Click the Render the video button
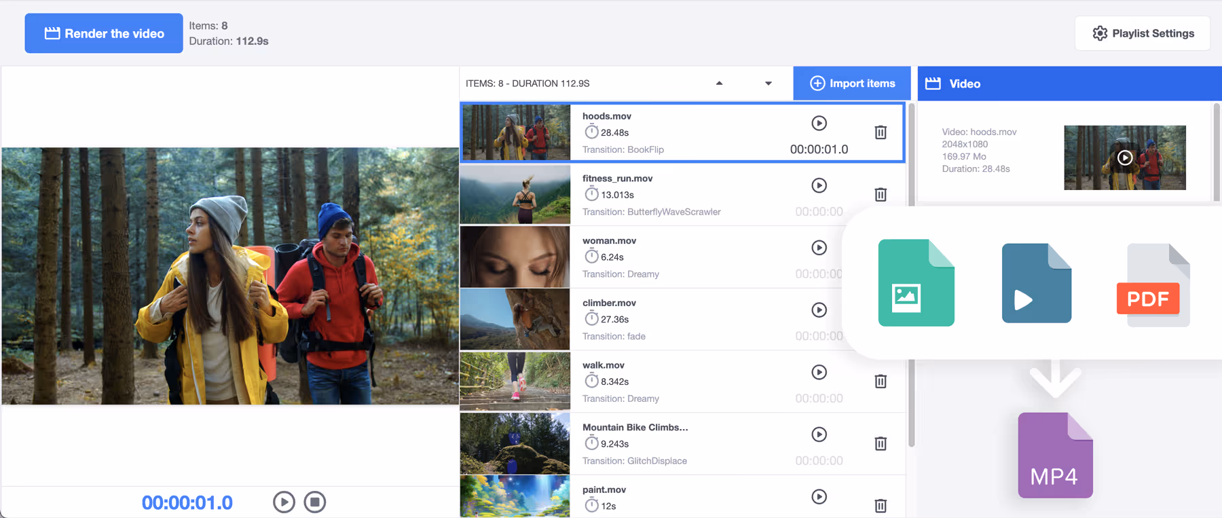1222x518 pixels. [104, 33]
